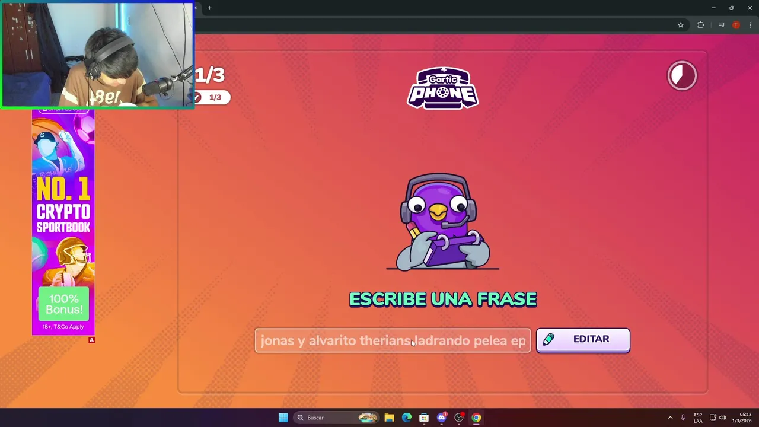Open Discord from taskbar
Viewport: 759px width, 427px height.
(x=442, y=418)
